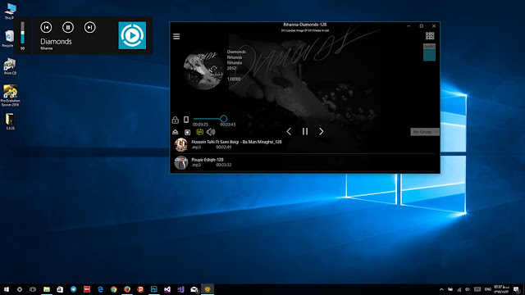Click next track in the media overlay
525x295 pixels.
pyautogui.click(x=89, y=27)
